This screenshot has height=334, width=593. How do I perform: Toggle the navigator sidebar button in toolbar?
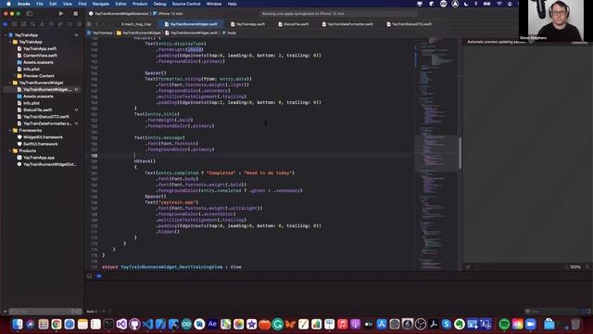click(29, 13)
